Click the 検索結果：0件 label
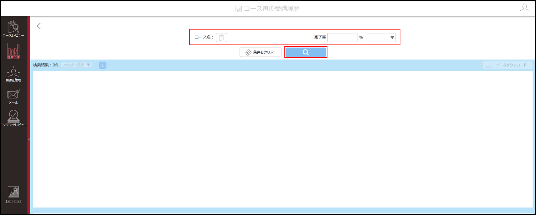 [46, 65]
